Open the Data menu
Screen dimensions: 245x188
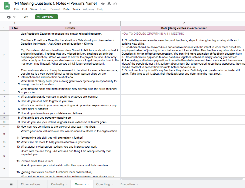coord(66,9)
